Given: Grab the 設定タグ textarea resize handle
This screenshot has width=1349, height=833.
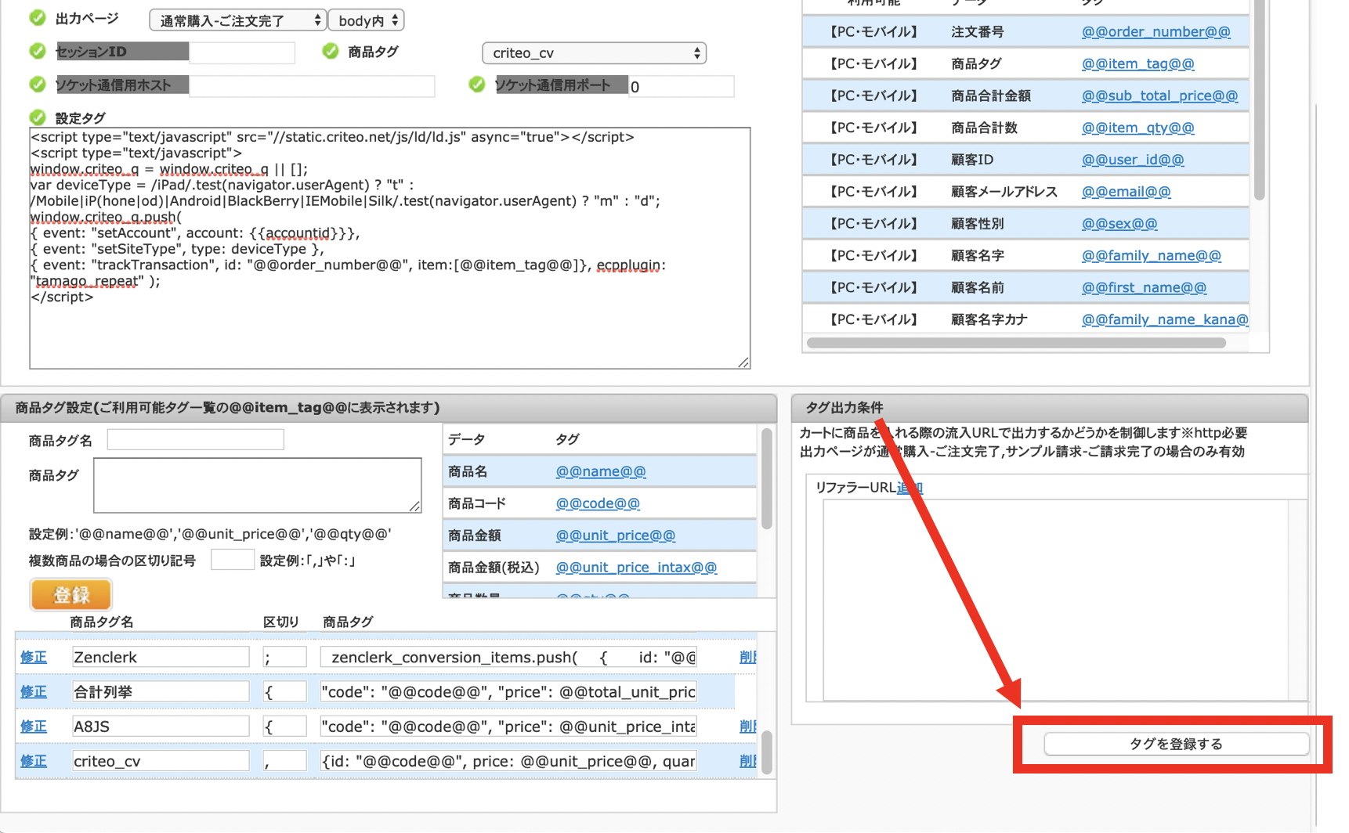Looking at the screenshot, I should click(x=743, y=362).
